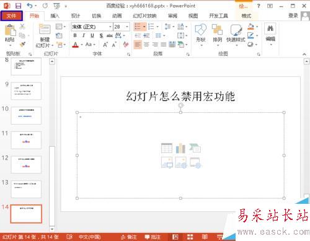Select slide 10 thumbnail
This screenshot has height=241, width=310.
click(26, 115)
